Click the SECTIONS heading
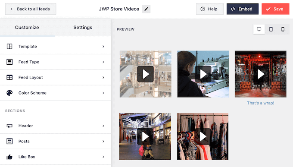293x167 pixels. (15, 111)
